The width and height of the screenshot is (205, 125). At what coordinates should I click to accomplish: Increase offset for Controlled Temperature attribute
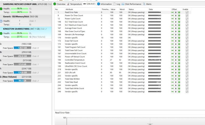click(179, 60)
